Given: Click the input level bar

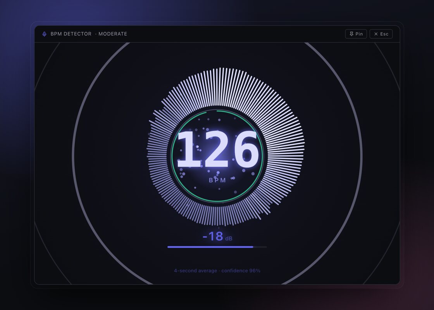Looking at the screenshot, I should pos(217,247).
